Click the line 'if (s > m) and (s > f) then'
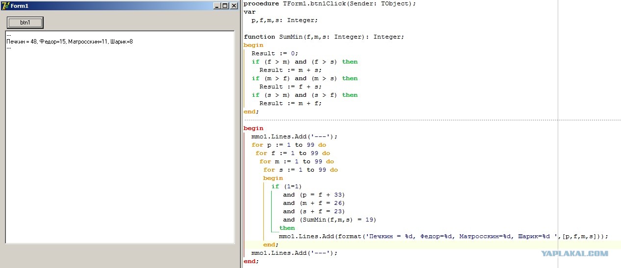621x268 pixels. tap(305, 95)
